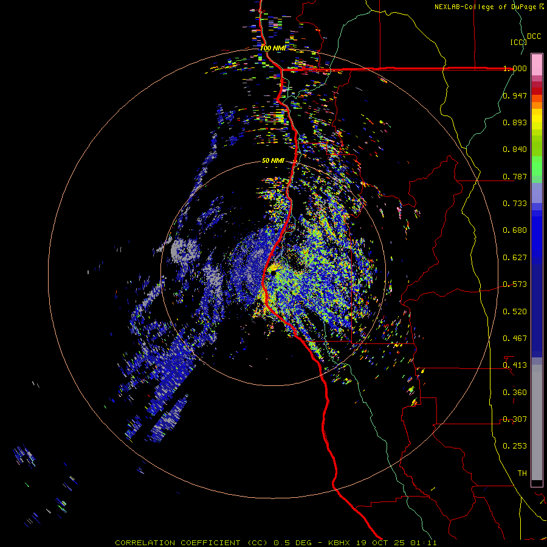Image resolution: width=547 pixels, height=547 pixels.
Task: Click the 0.307 legend value
Action: click(515, 419)
